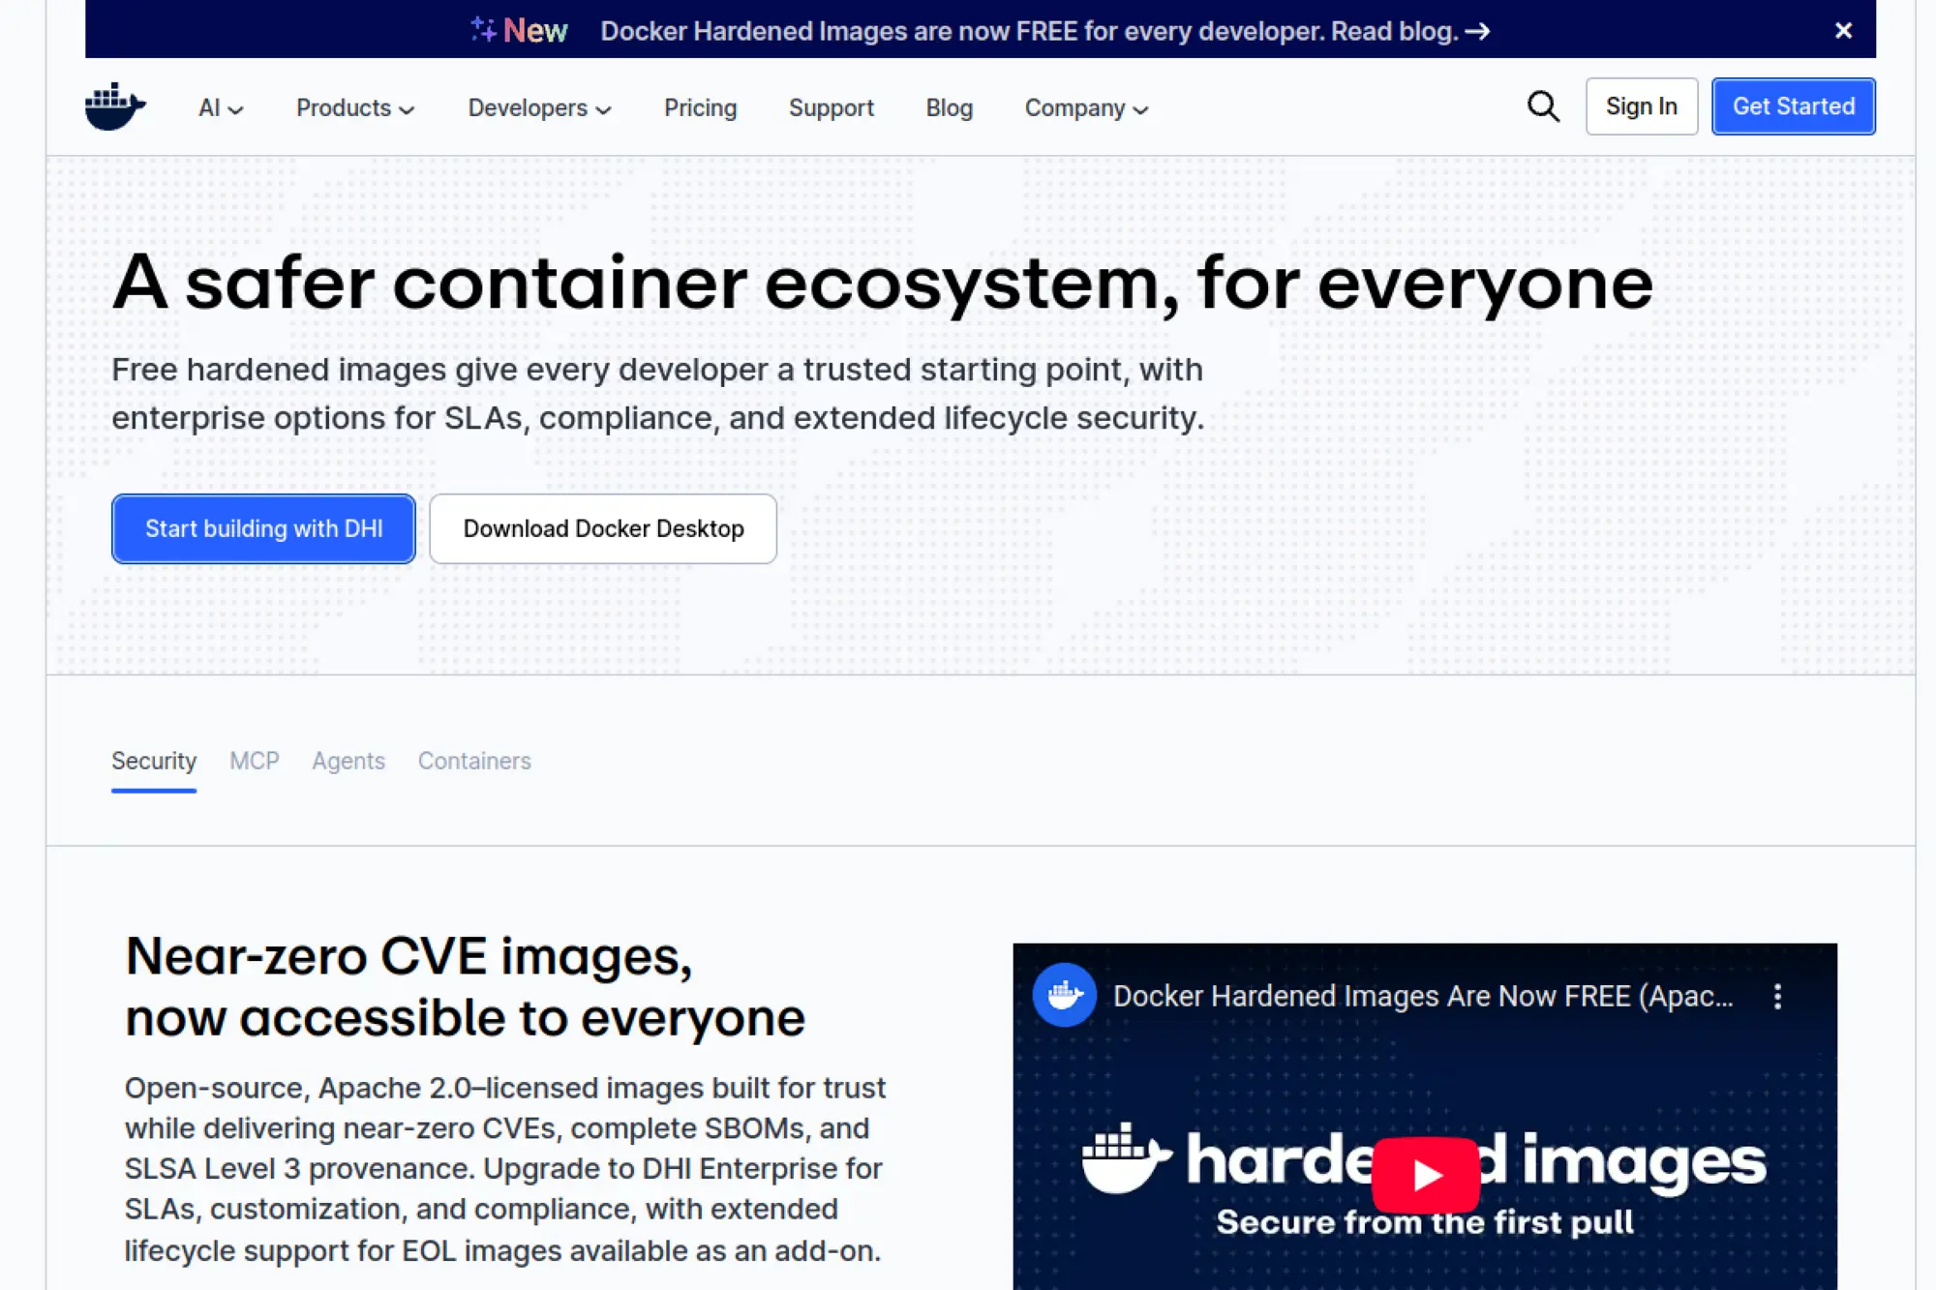Image resolution: width=1936 pixels, height=1290 pixels.
Task: Click Download Docker Desktop button
Action: pyautogui.click(x=603, y=528)
